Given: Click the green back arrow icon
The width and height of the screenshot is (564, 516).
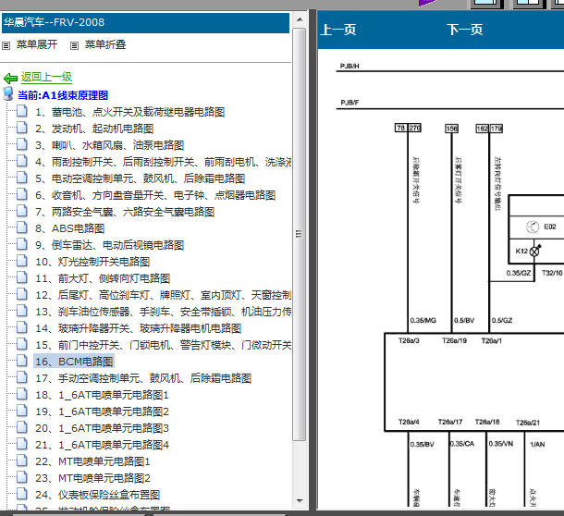Looking at the screenshot, I should (10, 78).
